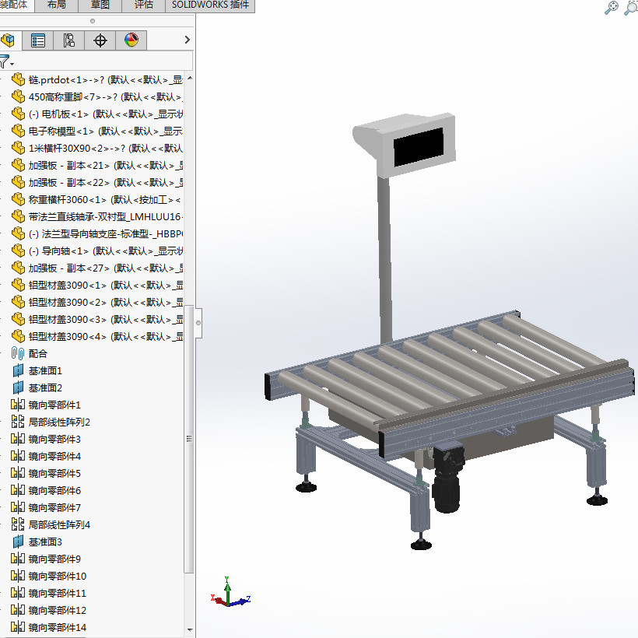Click the 镜向零部件6 mirror icon
Image resolution: width=638 pixels, height=638 pixels.
click(x=18, y=490)
